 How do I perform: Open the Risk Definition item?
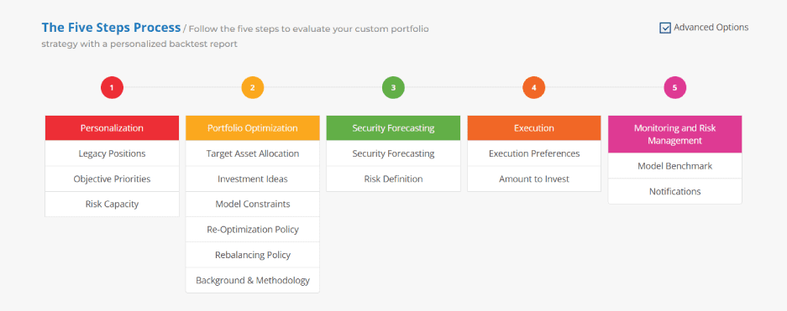393,179
